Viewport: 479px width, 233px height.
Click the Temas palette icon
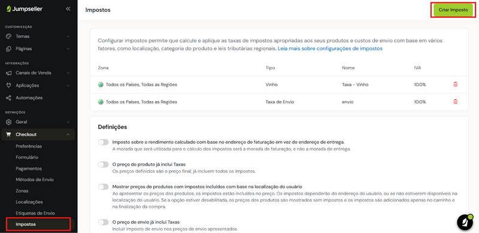[8, 36]
